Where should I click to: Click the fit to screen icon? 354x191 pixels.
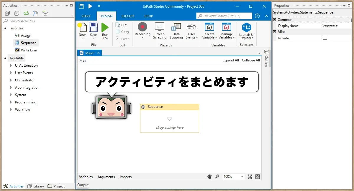(250, 177)
